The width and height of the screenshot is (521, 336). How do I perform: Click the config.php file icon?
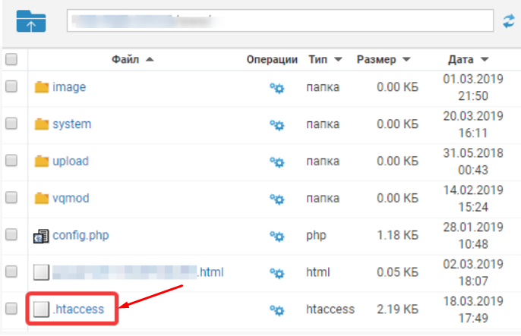tap(41, 236)
